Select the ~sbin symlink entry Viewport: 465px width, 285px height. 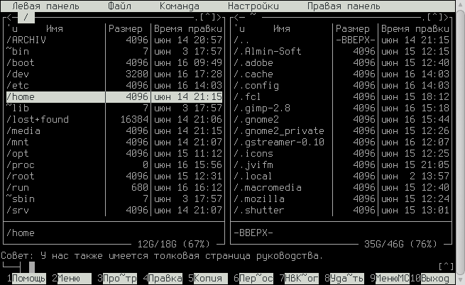(x=114, y=199)
